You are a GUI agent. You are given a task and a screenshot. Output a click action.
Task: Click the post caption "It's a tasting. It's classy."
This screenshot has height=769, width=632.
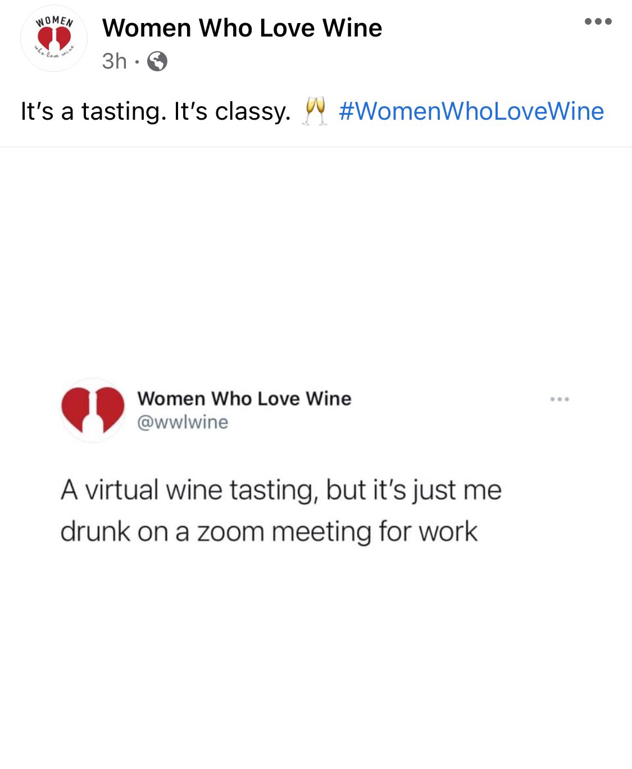(156, 111)
